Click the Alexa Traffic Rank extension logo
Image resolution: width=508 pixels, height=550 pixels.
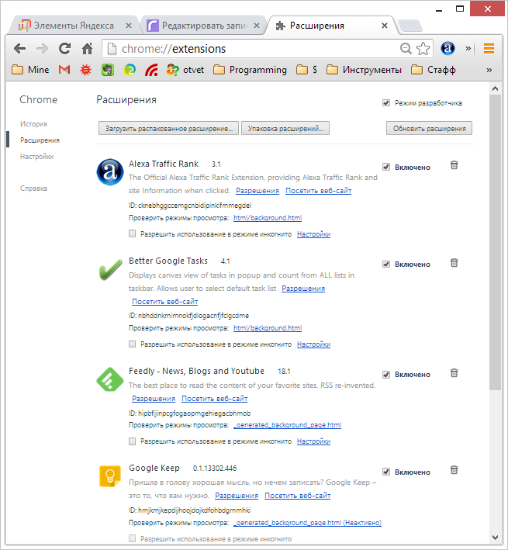110,172
